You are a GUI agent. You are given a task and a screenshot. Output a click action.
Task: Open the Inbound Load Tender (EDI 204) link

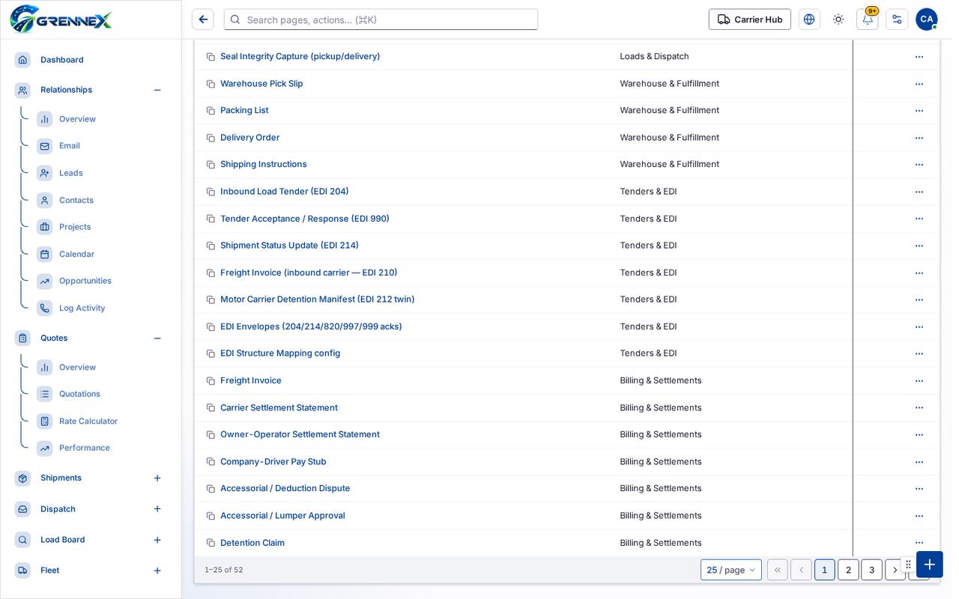coord(285,191)
